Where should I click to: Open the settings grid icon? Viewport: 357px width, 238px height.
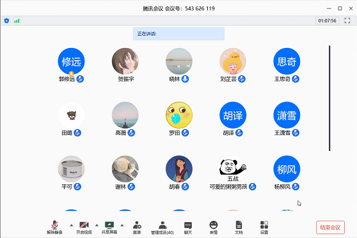pos(264,227)
